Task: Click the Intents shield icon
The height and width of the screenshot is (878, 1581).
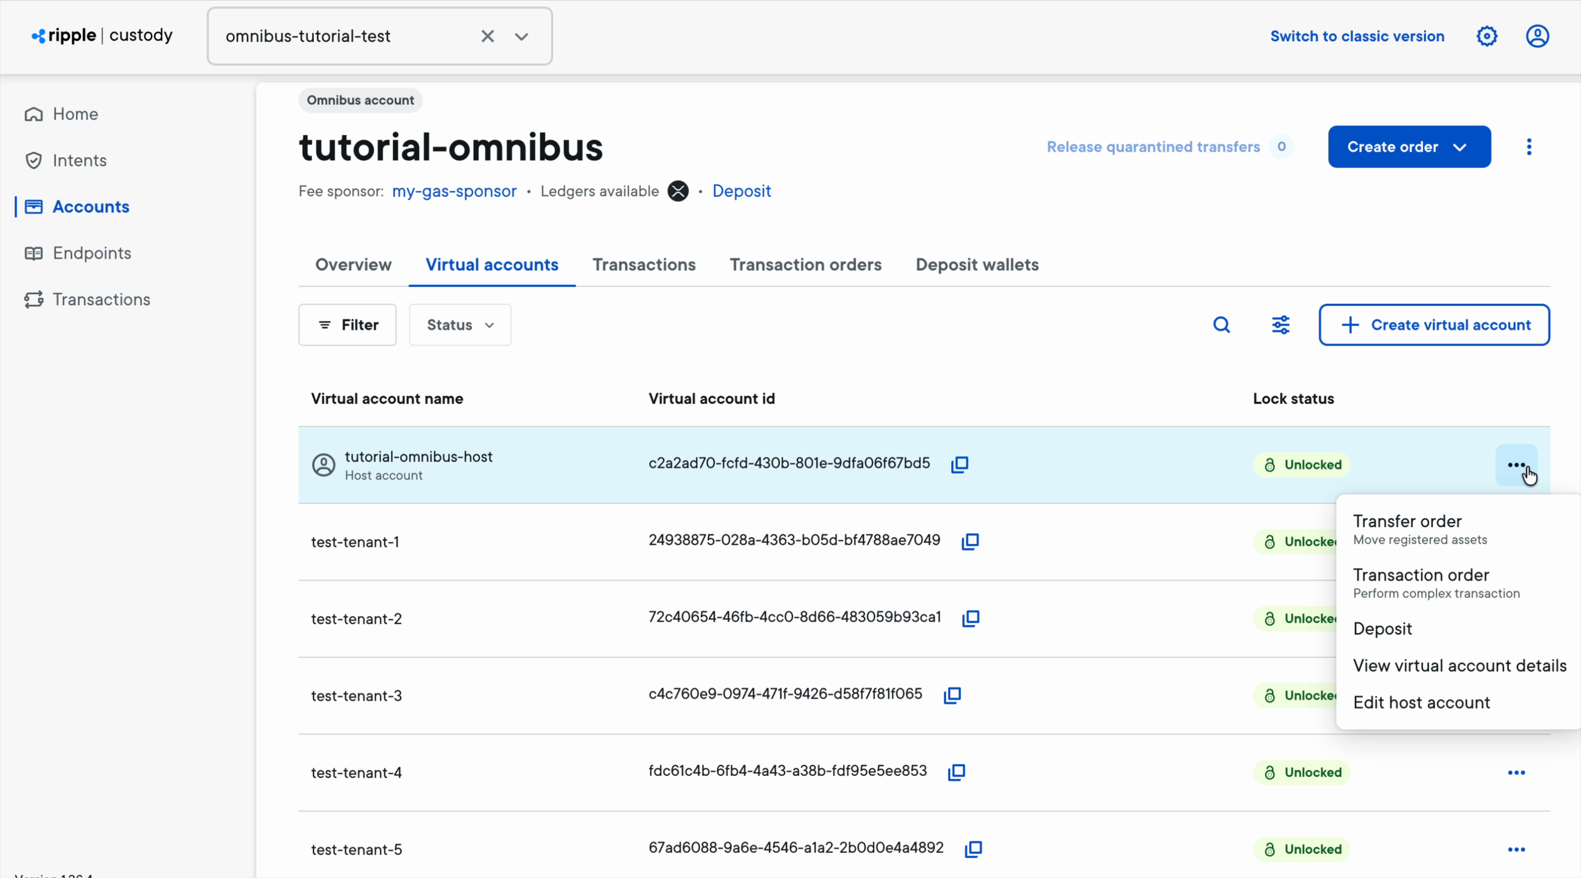Action: point(34,160)
